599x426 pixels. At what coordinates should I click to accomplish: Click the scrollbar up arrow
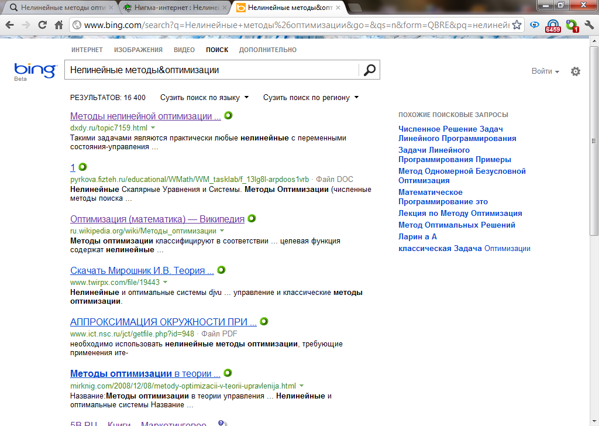594,40
